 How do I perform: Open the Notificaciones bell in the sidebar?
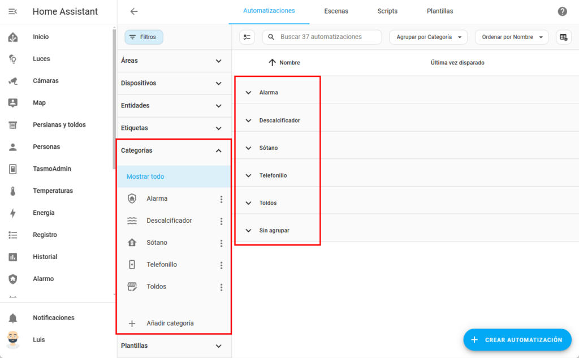pos(13,318)
